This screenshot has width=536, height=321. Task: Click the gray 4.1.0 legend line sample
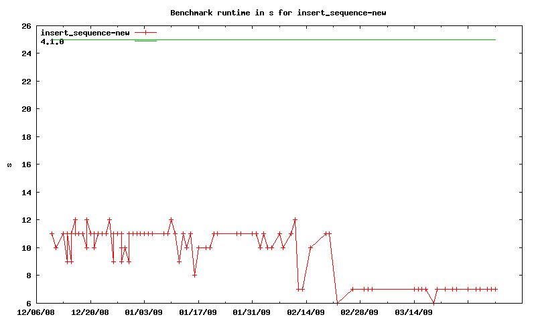tap(145, 41)
